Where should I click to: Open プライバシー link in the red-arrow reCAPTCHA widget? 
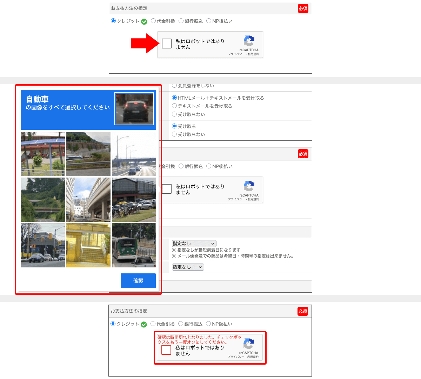[x=236, y=54]
